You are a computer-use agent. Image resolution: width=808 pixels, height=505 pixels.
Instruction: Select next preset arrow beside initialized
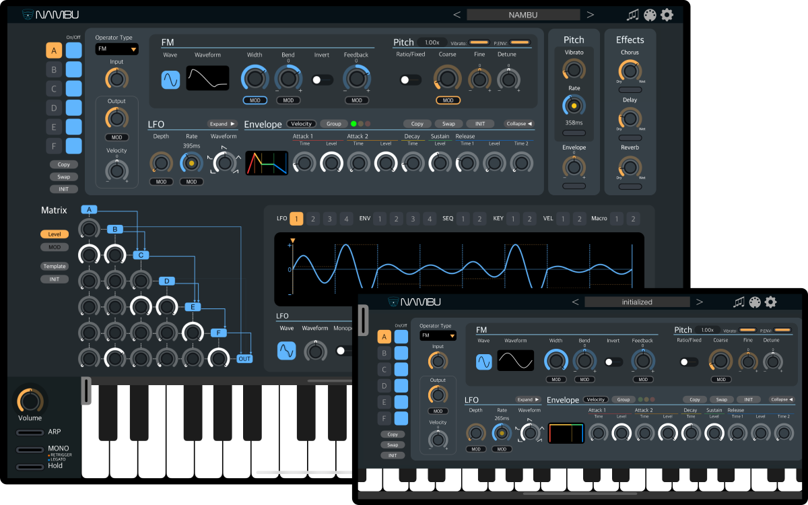click(x=700, y=302)
